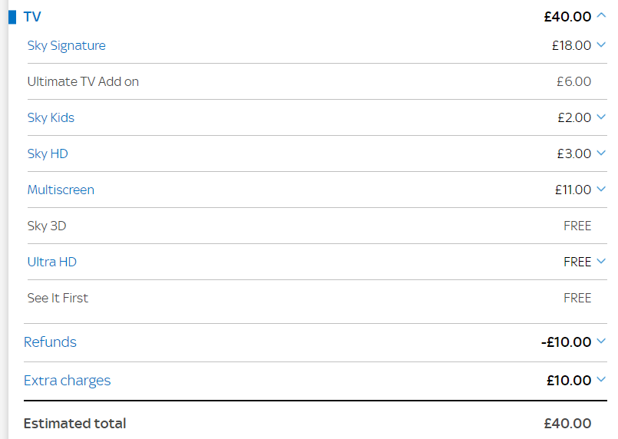Open the Multiscreen link

61,190
